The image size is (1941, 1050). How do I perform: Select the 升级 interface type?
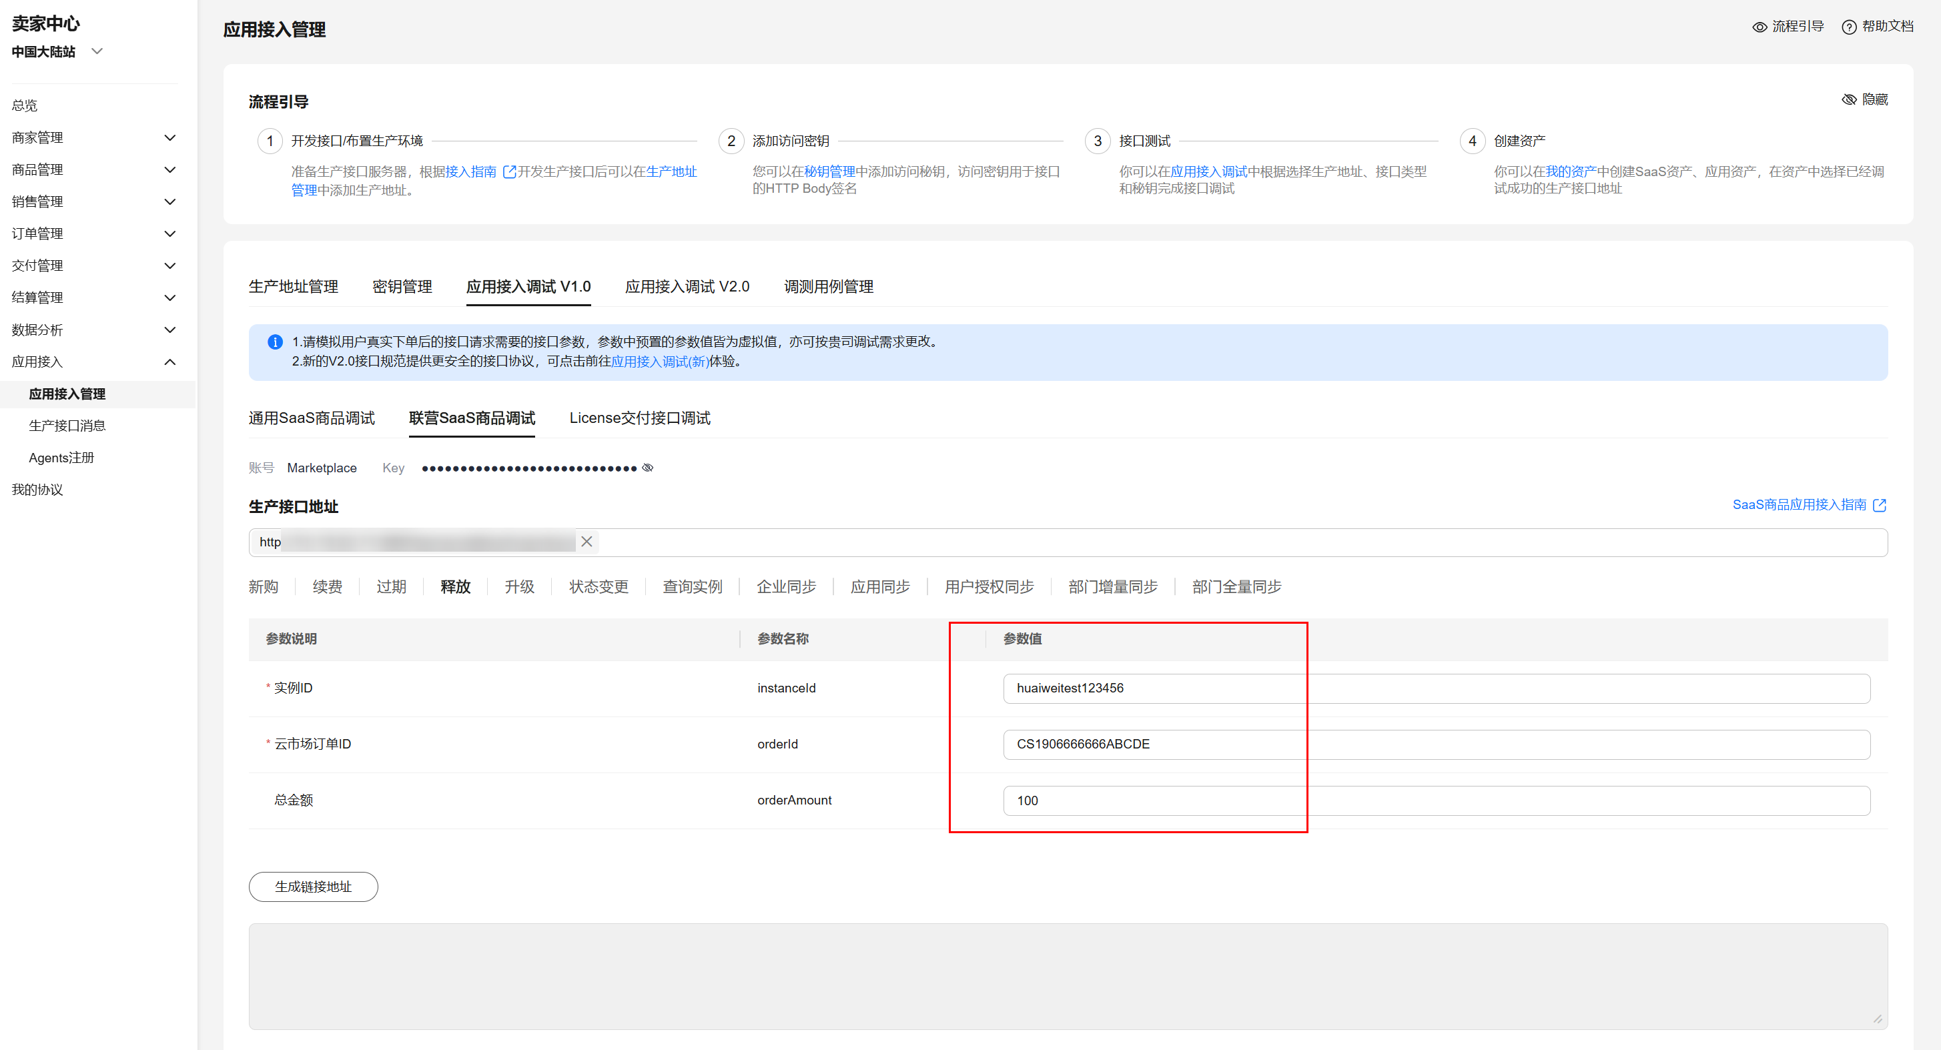tap(519, 587)
